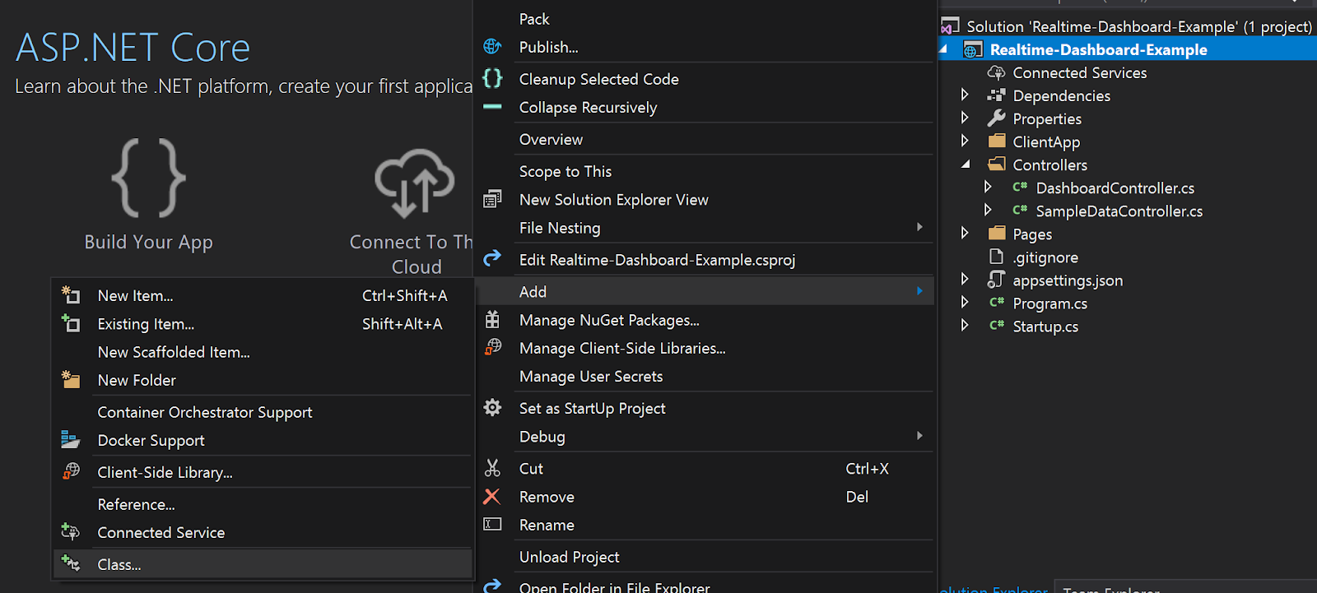Expand the Properties node
1317x593 pixels.
[965, 118]
